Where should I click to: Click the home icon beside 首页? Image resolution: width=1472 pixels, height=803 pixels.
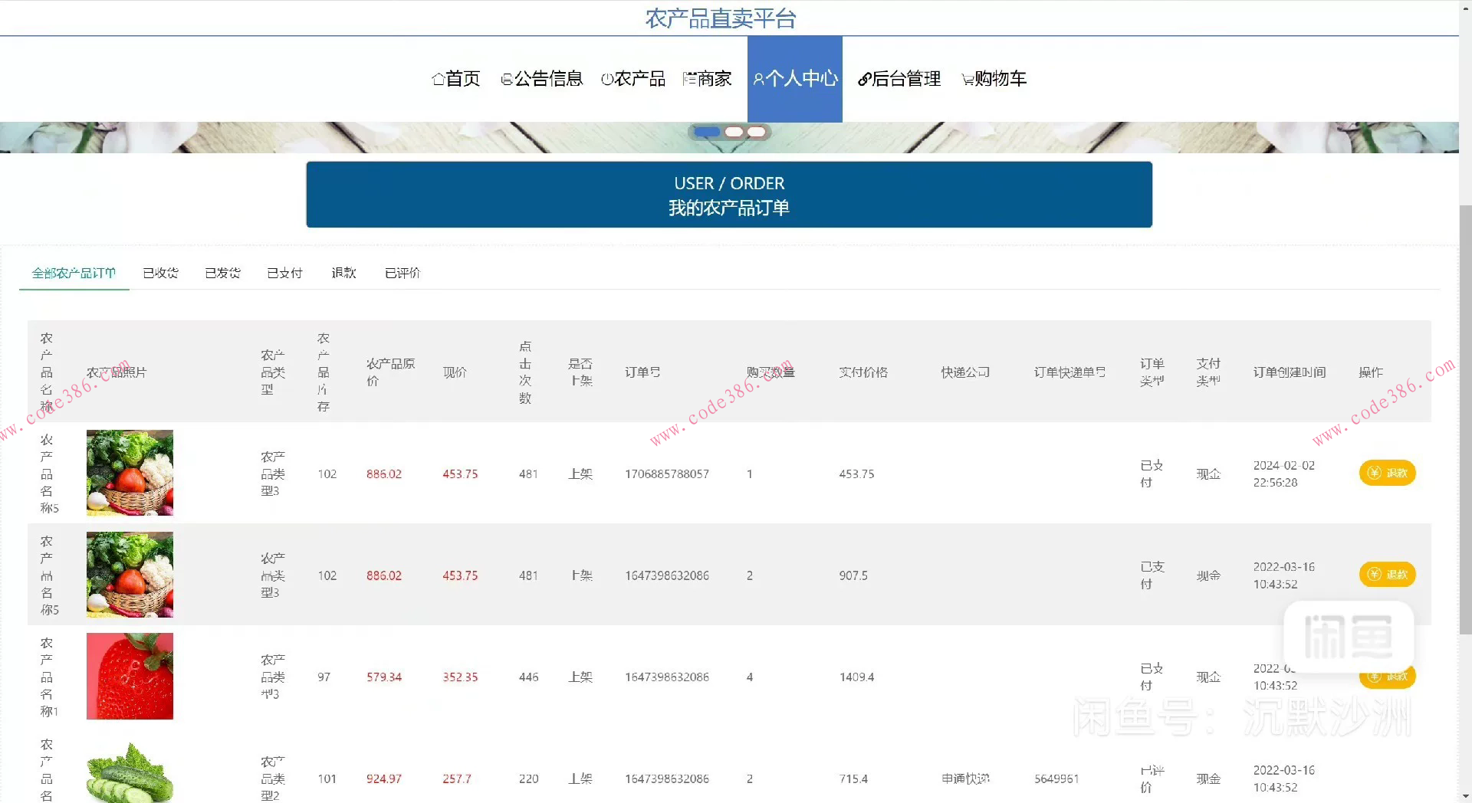(x=437, y=78)
